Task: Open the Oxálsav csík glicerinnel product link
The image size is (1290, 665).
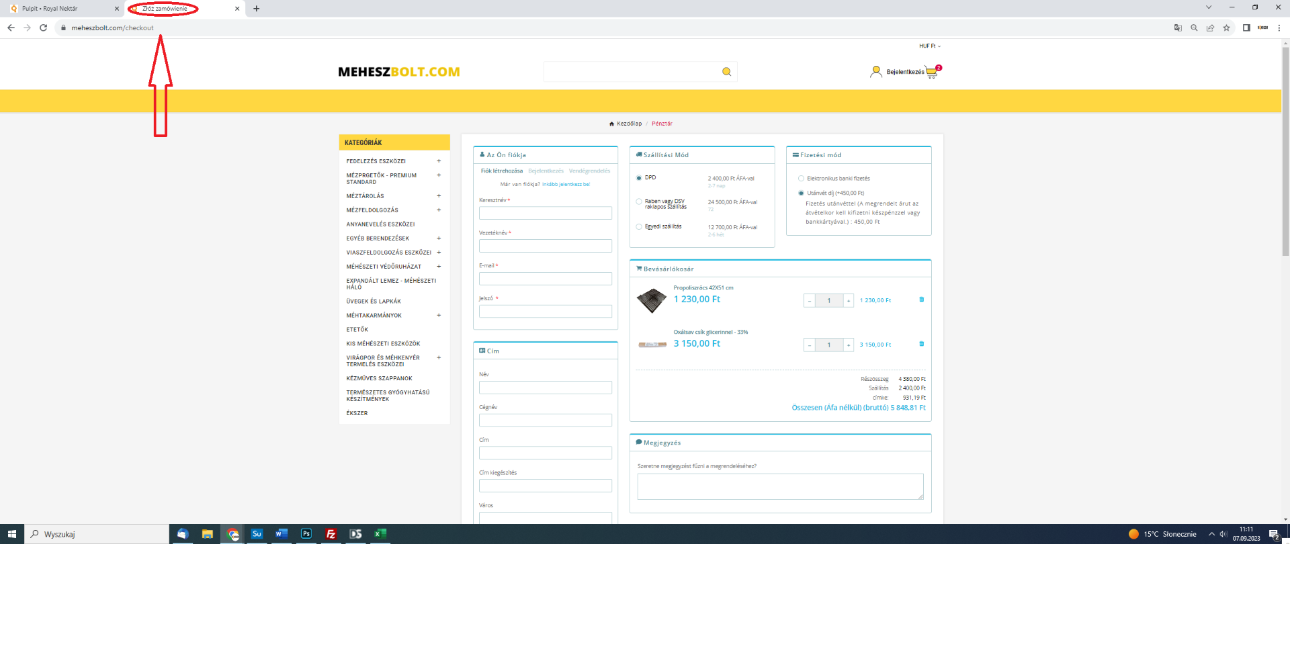Action: [x=711, y=332]
